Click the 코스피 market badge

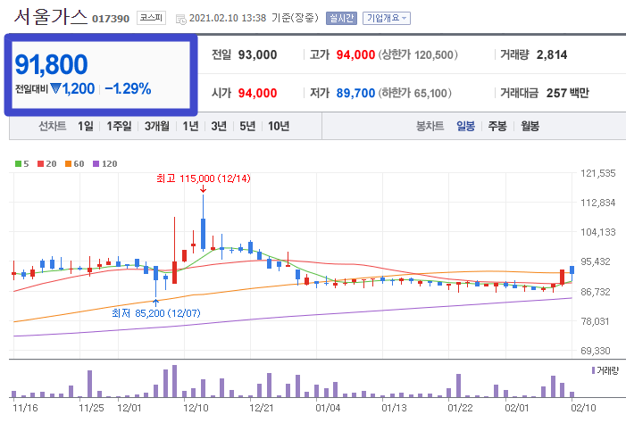coord(151,18)
